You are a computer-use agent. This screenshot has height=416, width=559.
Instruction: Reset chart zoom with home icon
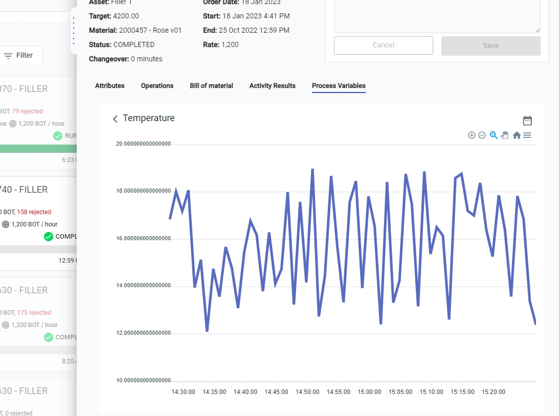[x=517, y=135]
